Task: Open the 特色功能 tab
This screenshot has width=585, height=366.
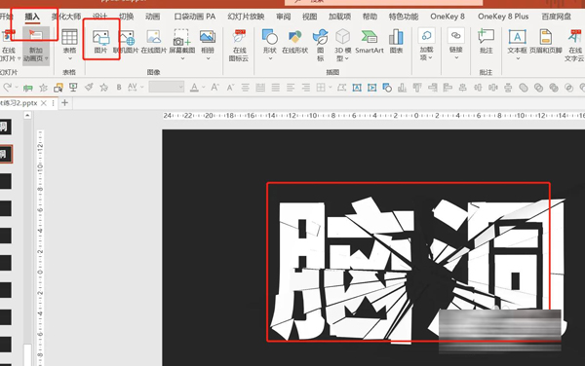Action: (404, 17)
